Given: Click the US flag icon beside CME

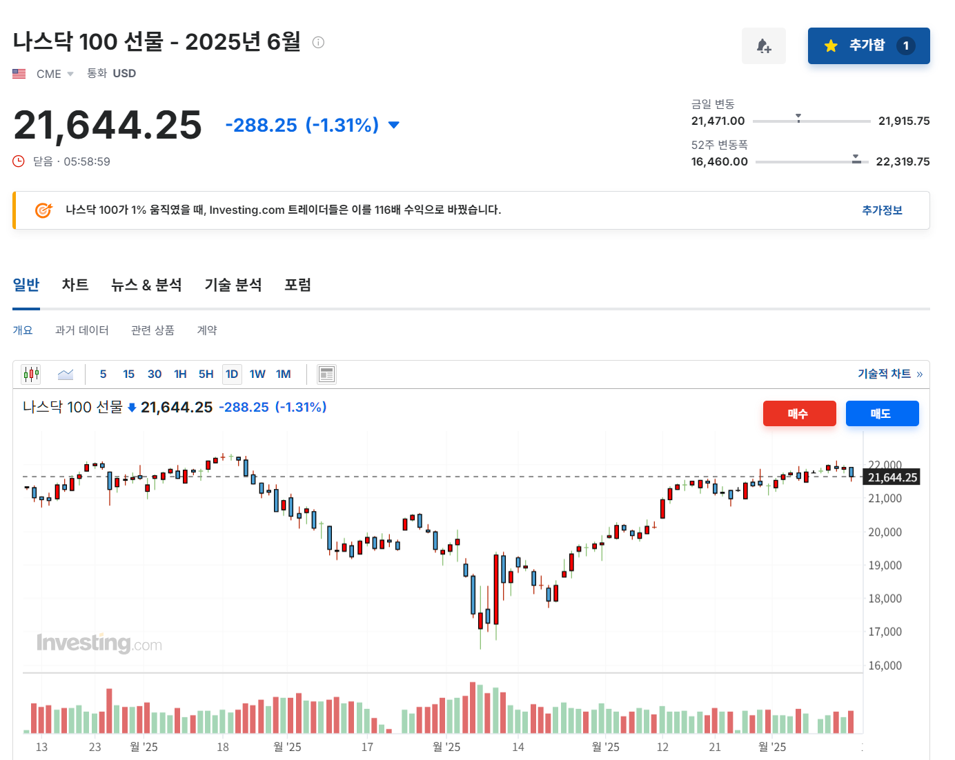Looking at the screenshot, I should pos(19,73).
